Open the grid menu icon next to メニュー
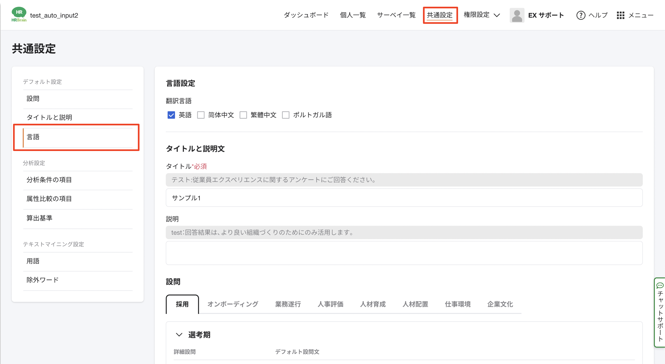 tap(621, 15)
